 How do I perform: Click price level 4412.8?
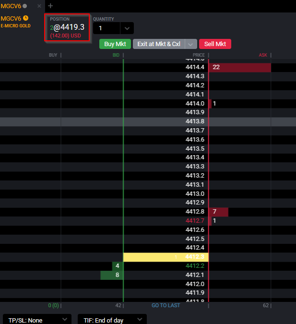click(x=195, y=212)
